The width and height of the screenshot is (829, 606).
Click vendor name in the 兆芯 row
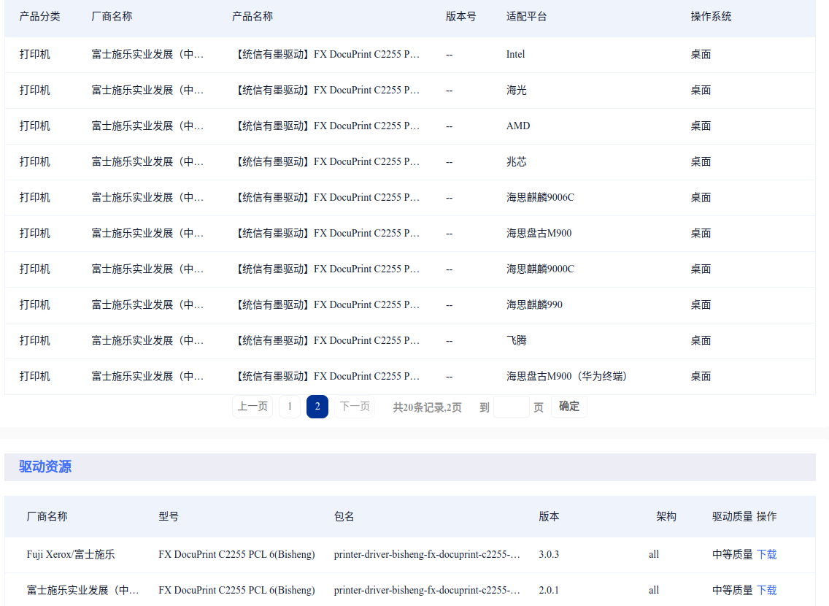[x=147, y=162]
